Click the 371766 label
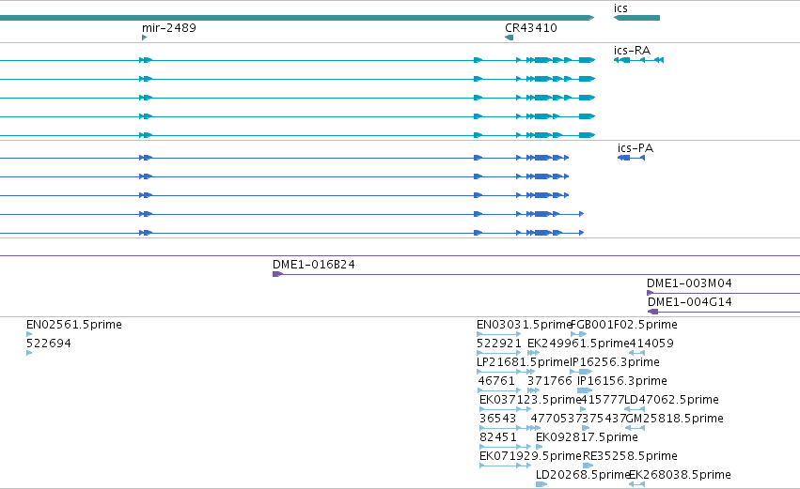Viewport: 800px width, 489px height. 550,381
